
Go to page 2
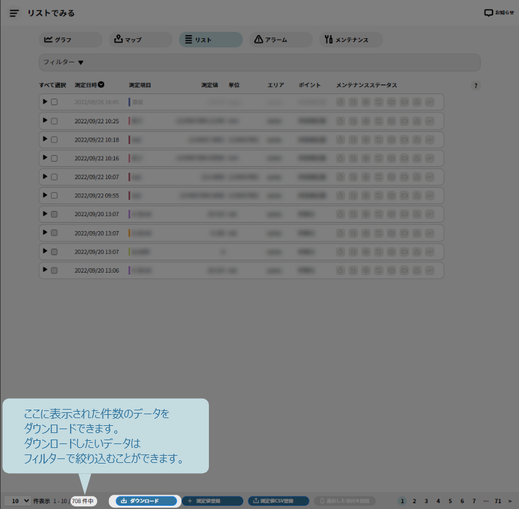click(x=414, y=501)
